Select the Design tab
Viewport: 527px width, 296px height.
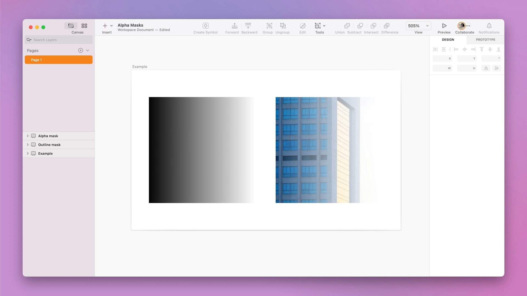point(448,40)
